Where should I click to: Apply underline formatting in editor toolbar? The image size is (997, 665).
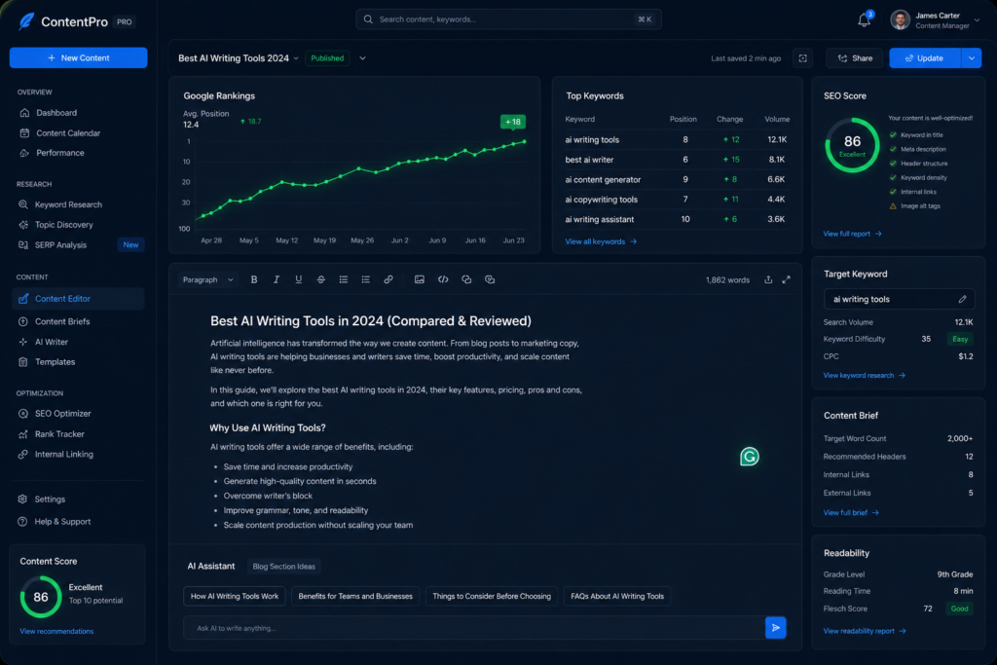point(298,279)
